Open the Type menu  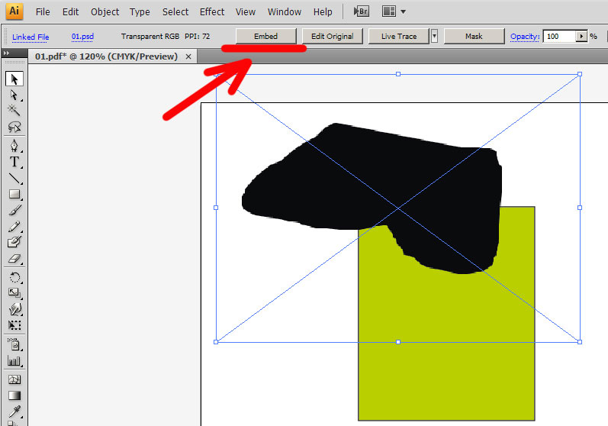[x=140, y=12]
